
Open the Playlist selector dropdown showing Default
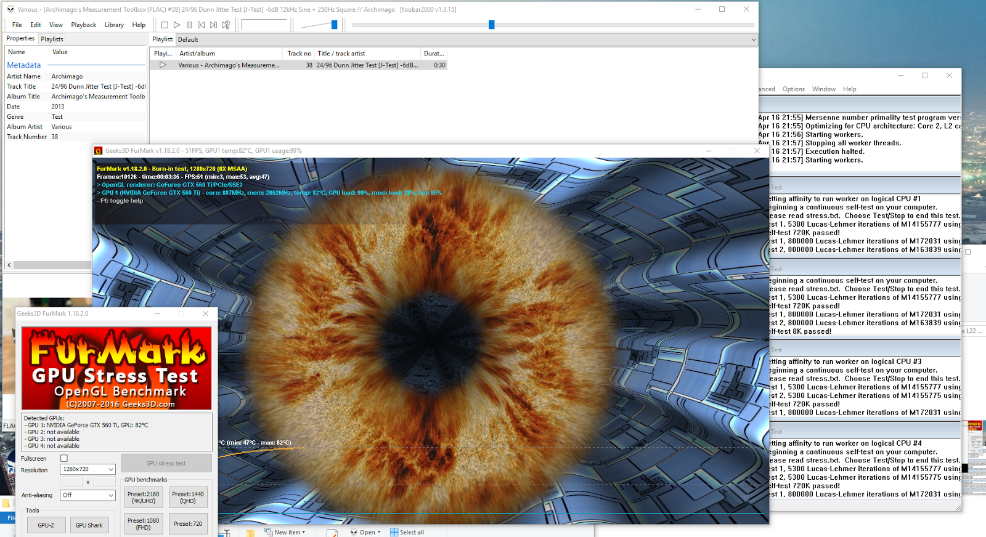(x=467, y=39)
